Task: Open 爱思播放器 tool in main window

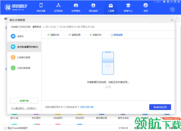Action: (x=102, y=118)
